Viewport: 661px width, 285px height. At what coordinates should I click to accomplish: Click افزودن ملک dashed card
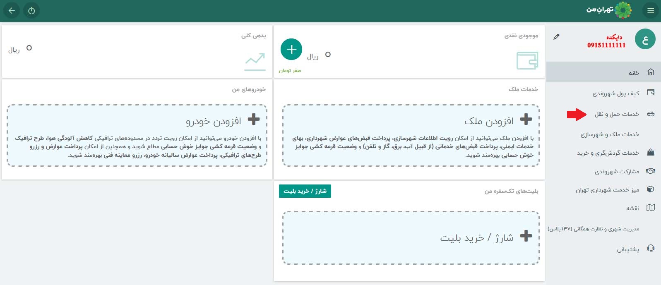[411, 135]
